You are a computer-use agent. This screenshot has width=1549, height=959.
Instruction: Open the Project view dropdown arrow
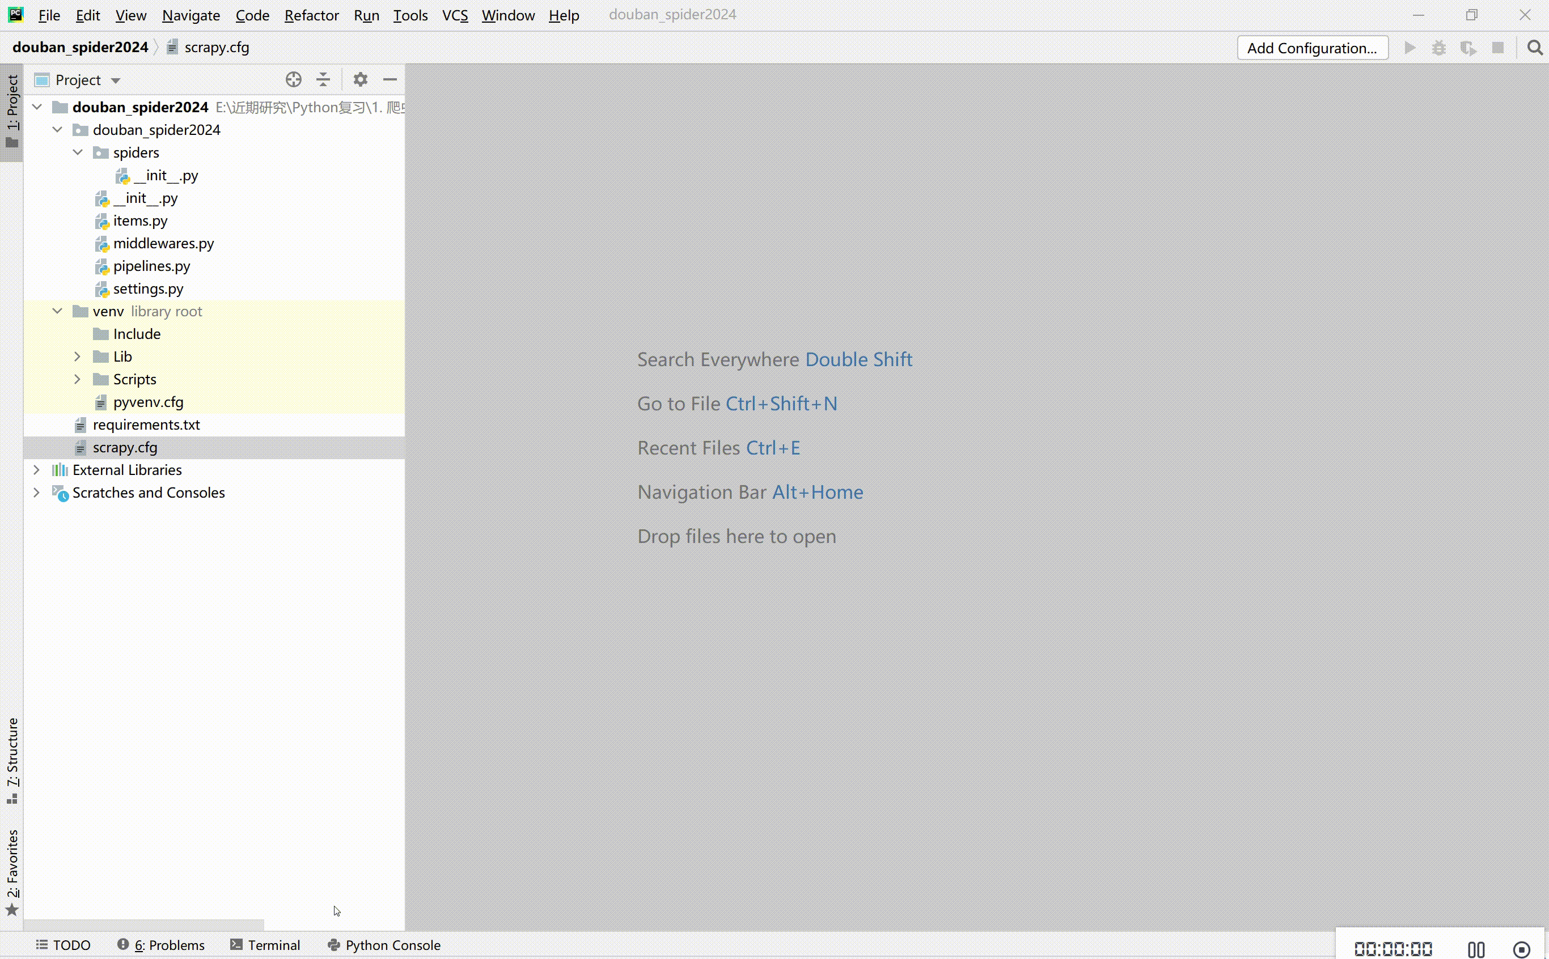coord(116,80)
